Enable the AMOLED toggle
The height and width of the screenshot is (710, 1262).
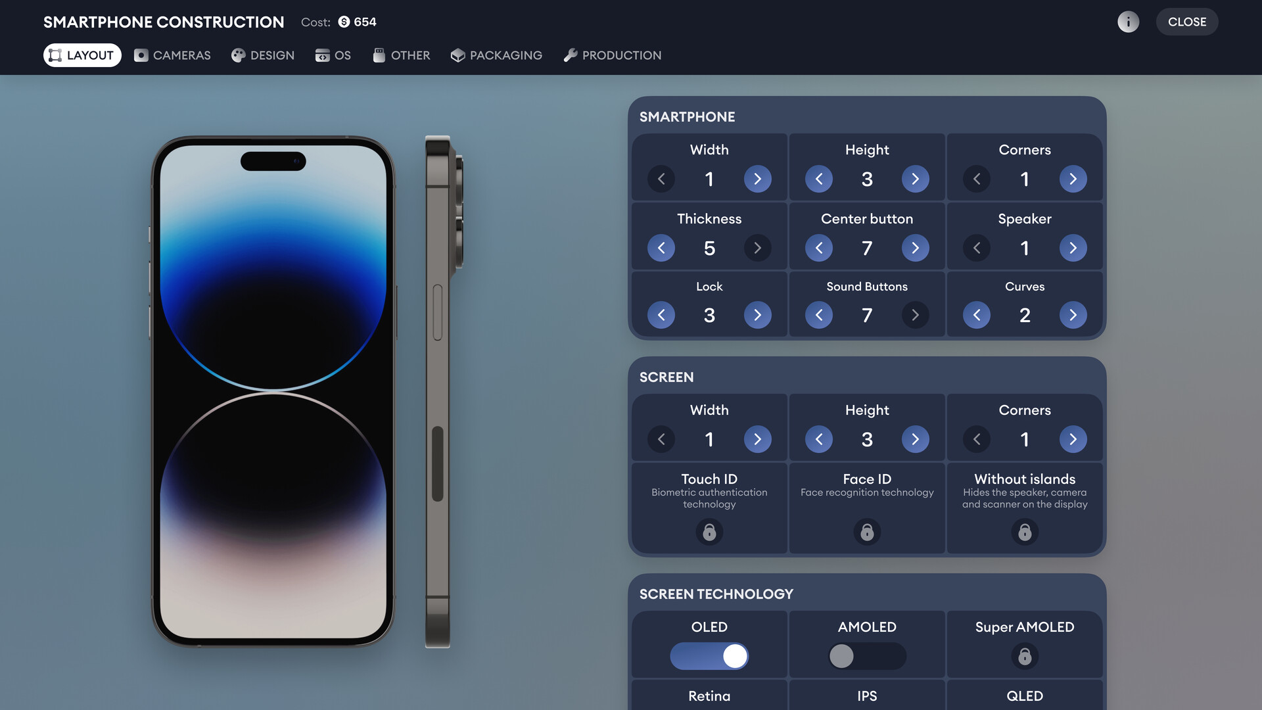pyautogui.click(x=867, y=656)
